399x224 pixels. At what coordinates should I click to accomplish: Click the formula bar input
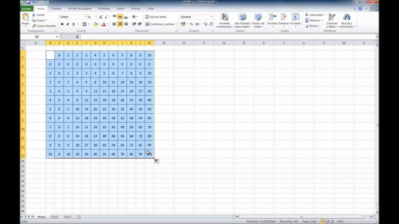pos(228,37)
